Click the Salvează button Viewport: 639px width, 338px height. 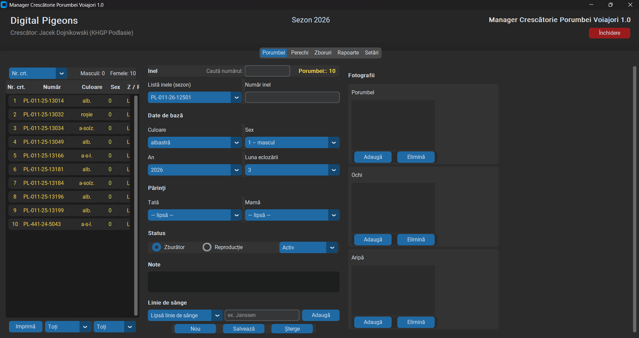click(x=244, y=329)
